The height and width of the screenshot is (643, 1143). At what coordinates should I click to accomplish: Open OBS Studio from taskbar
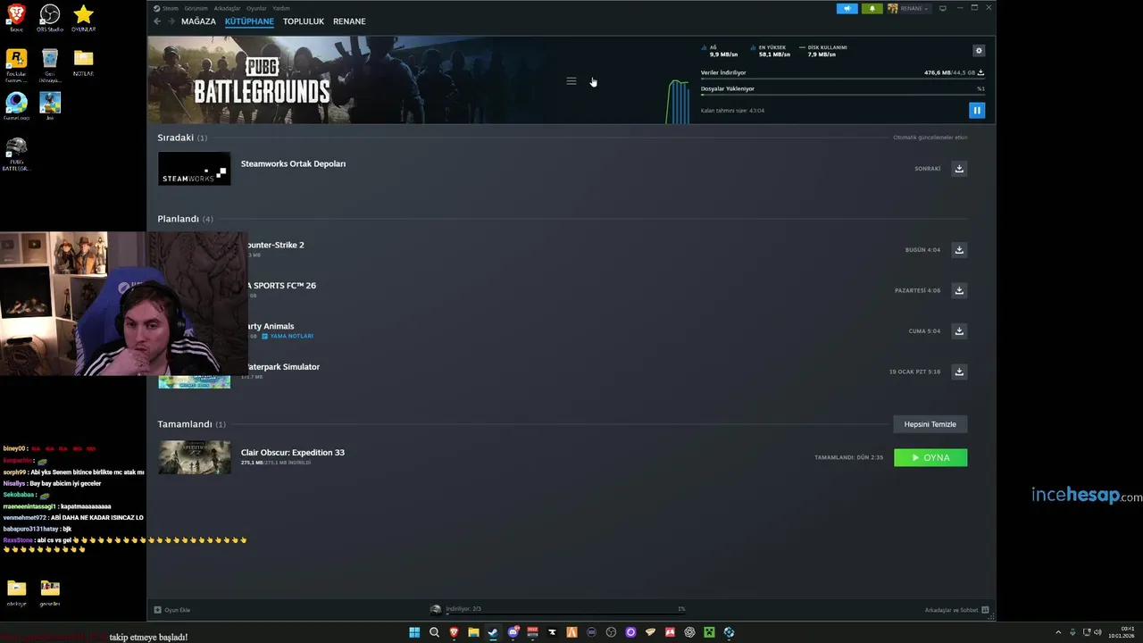(x=611, y=632)
